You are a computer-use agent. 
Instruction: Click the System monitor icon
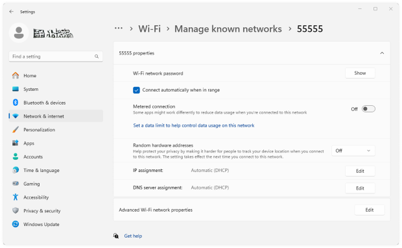[x=16, y=89]
